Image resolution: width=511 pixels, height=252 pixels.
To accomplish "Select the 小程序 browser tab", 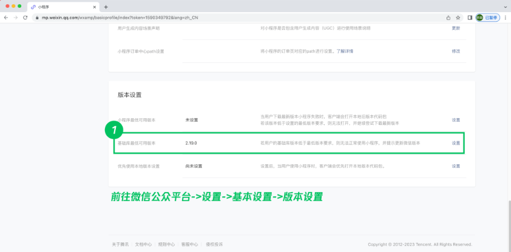I will [x=63, y=7].
